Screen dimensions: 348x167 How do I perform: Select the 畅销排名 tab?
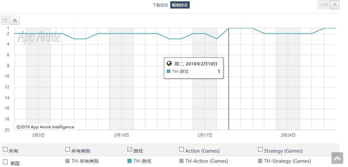pyautogui.click(x=180, y=5)
